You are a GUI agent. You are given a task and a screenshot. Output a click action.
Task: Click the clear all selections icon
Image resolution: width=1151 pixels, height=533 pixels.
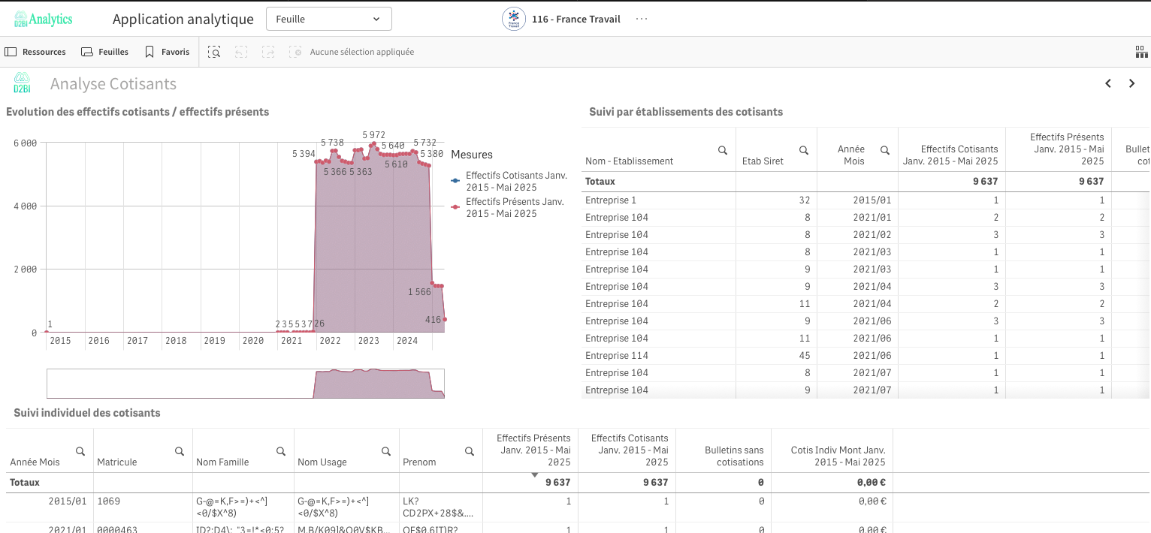pyautogui.click(x=296, y=52)
